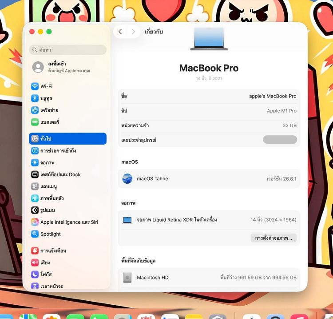
Task: Open จอภาพ item in the sidebar
Action: click(x=67, y=162)
